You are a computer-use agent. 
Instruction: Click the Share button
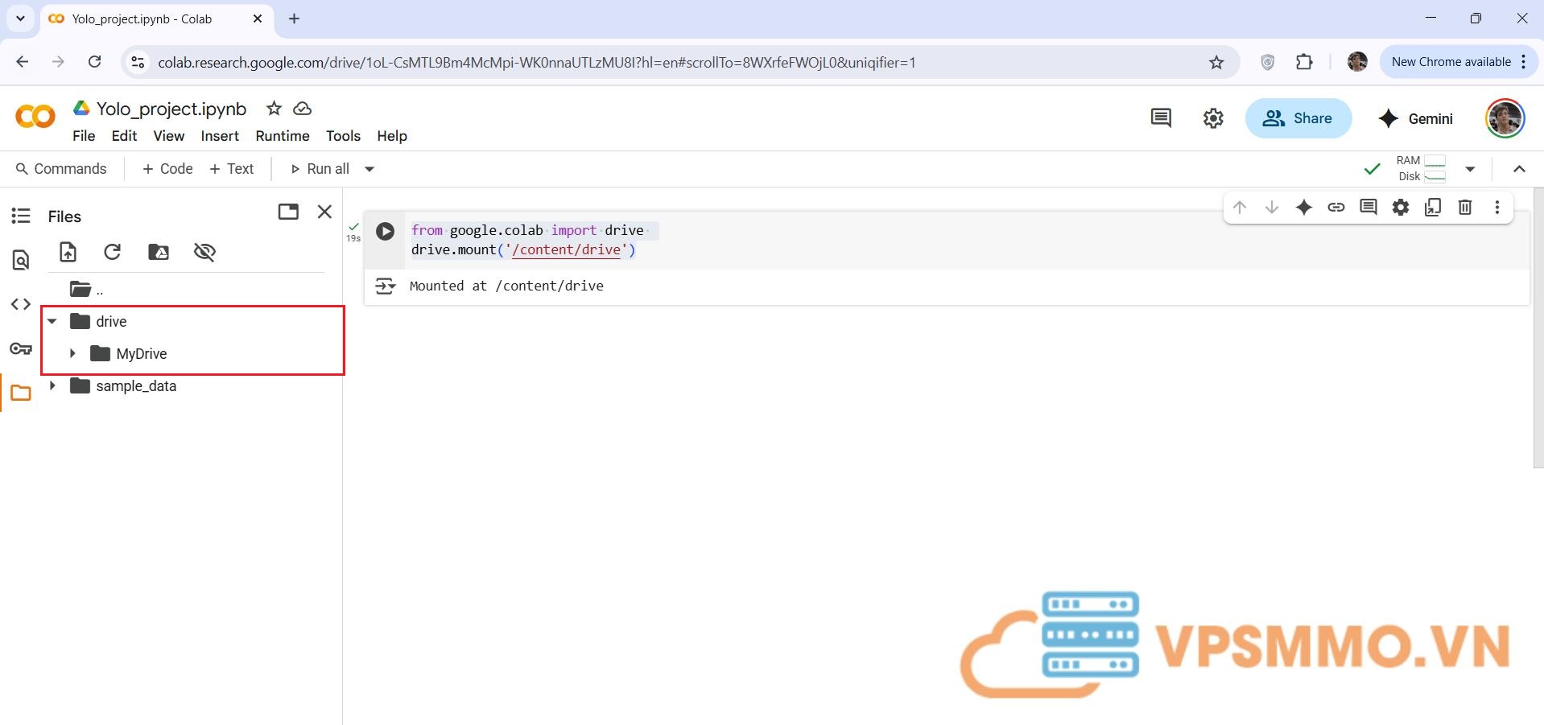click(x=1298, y=118)
